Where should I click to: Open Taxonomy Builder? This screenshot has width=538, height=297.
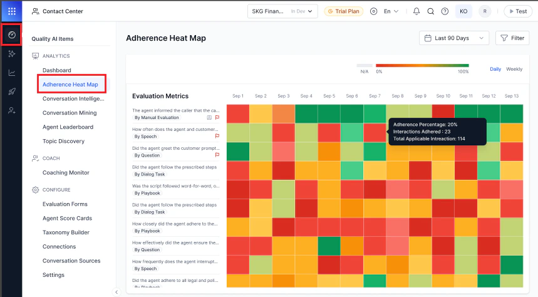[66, 232]
